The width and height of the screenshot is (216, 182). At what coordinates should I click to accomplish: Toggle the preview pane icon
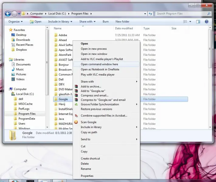[x=198, y=22]
